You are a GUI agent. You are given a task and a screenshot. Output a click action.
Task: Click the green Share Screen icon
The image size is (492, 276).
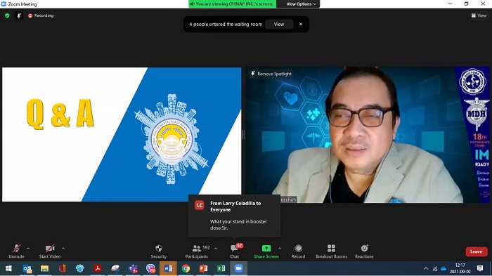(266, 249)
